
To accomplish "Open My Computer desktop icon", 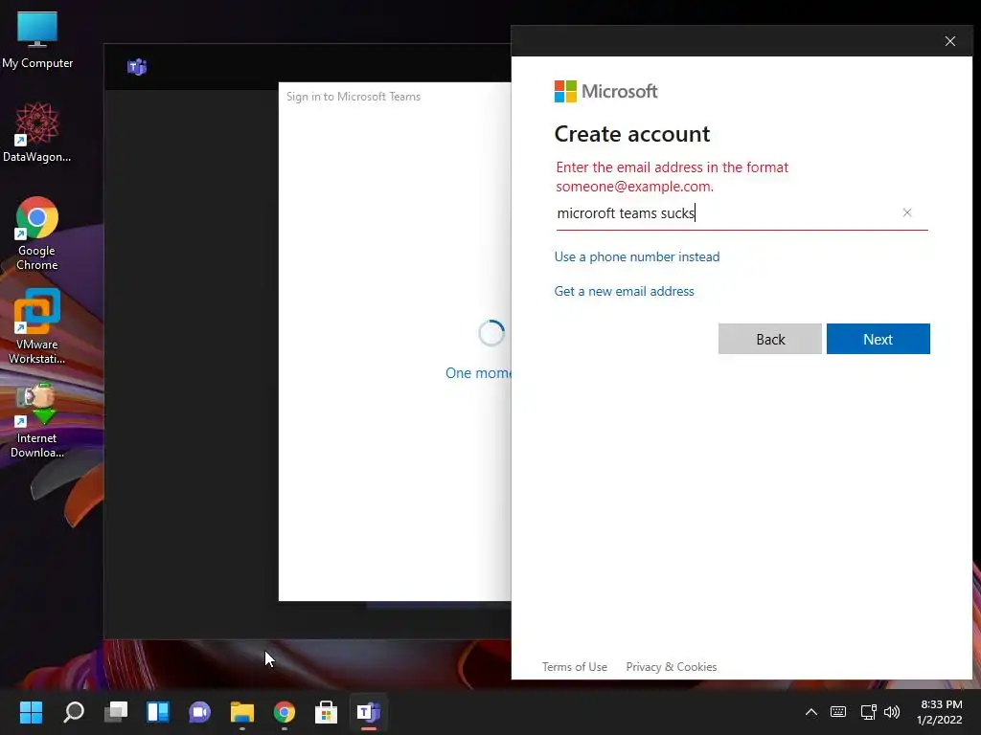I will [x=37, y=39].
